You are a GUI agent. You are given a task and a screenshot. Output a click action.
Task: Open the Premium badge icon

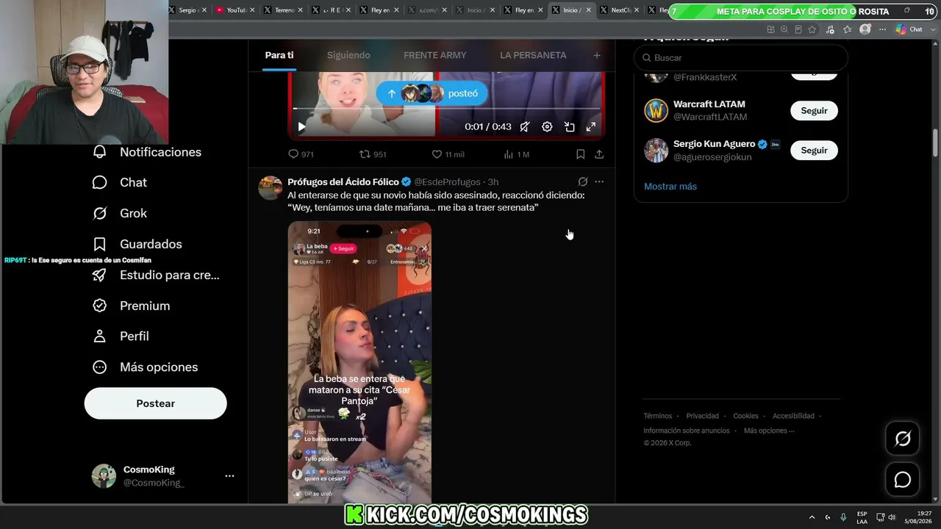pos(100,306)
